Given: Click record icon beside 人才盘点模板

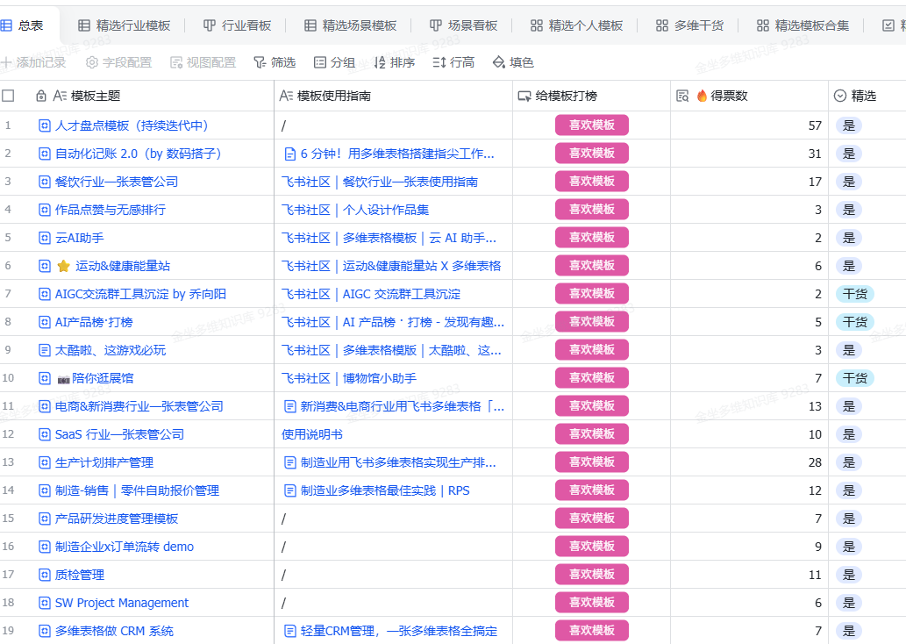Looking at the screenshot, I should coord(45,125).
